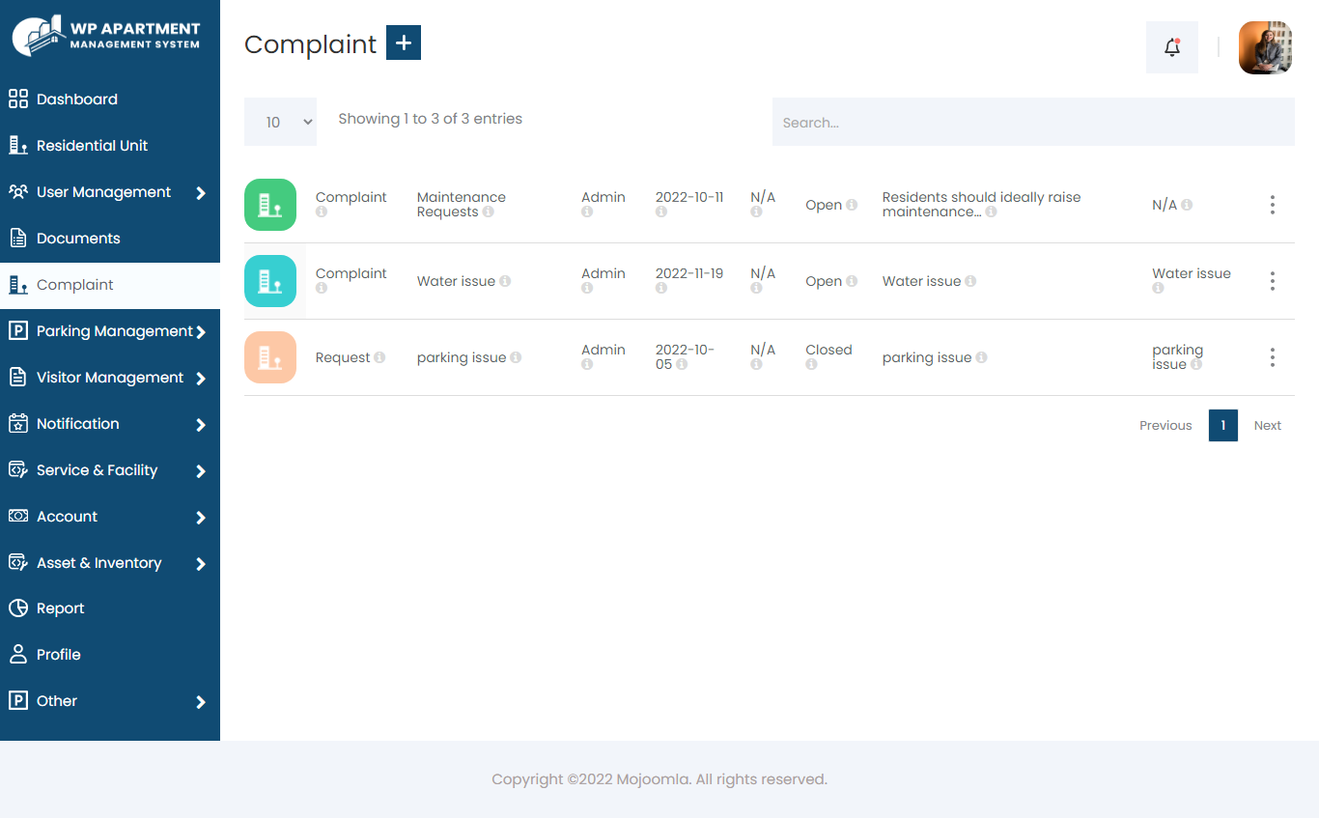
Task: Click the Parking Management P icon
Action: [x=18, y=330]
